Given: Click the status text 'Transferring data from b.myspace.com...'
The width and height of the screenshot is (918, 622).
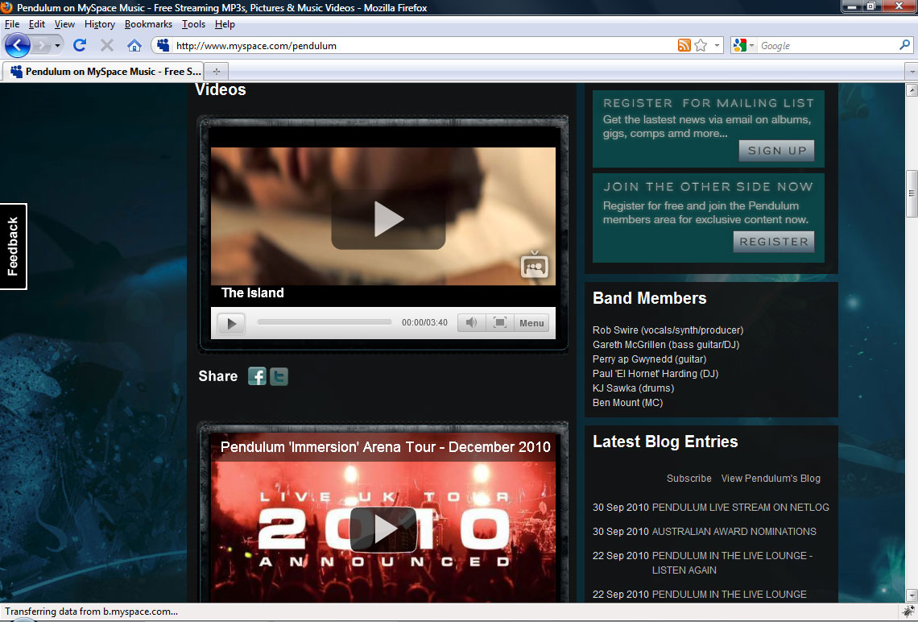Looking at the screenshot, I should coord(91,612).
